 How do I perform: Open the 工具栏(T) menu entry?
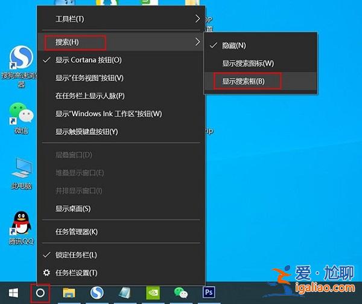tap(121, 19)
